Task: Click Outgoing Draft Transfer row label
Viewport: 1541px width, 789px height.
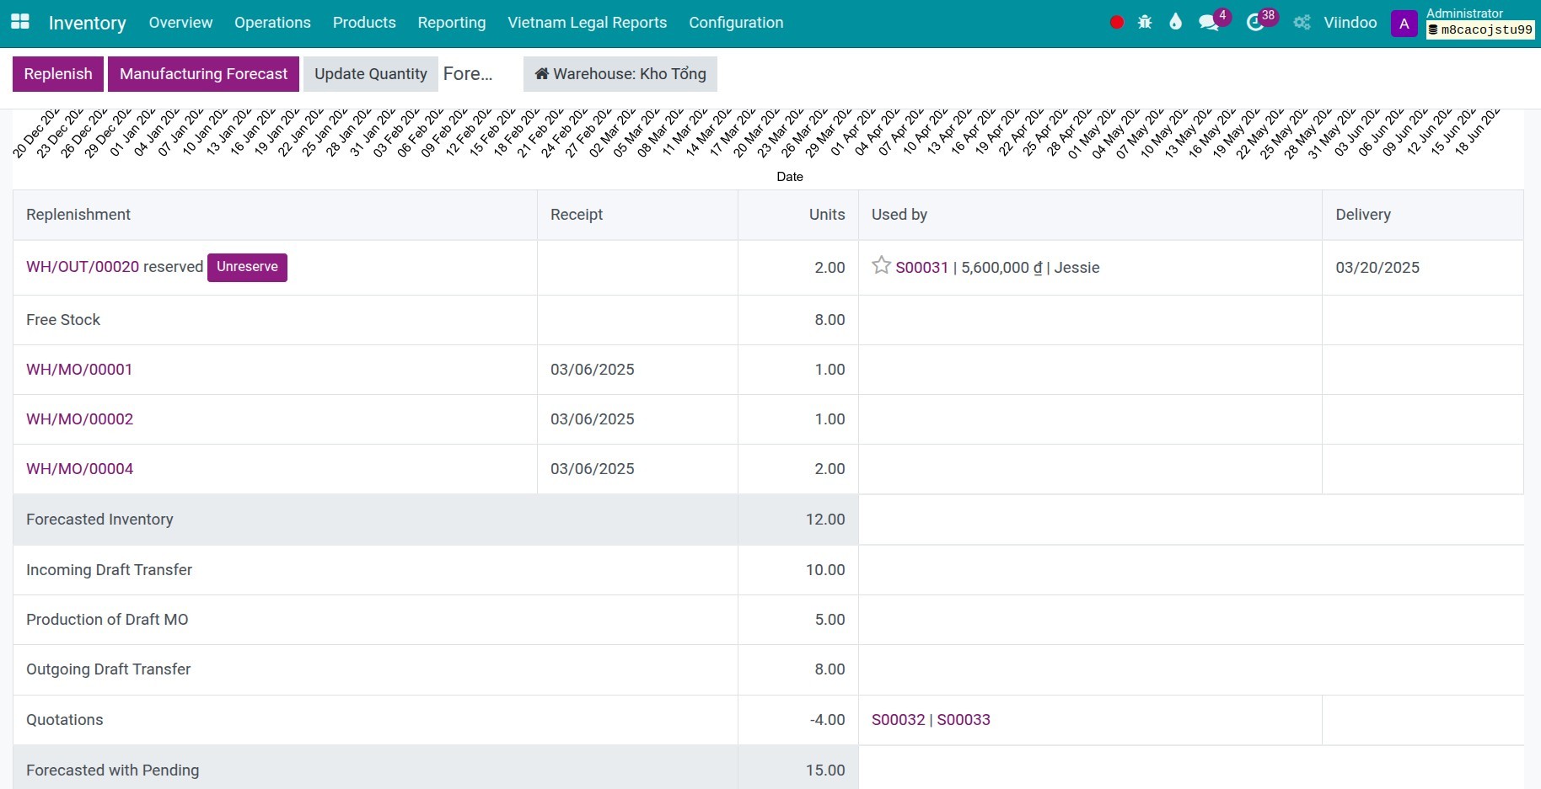Action: click(x=108, y=669)
